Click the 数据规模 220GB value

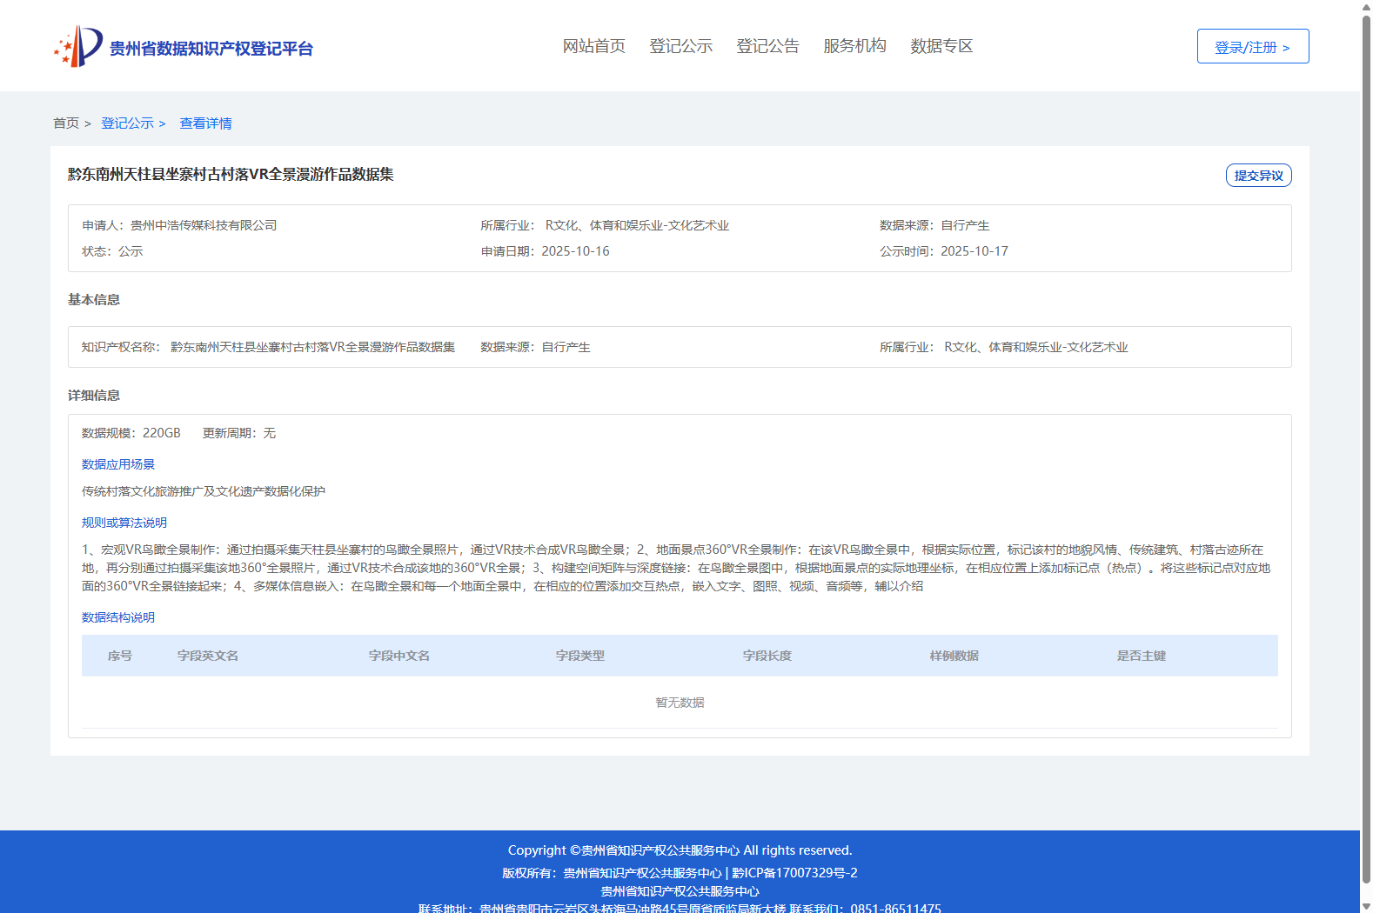162,433
